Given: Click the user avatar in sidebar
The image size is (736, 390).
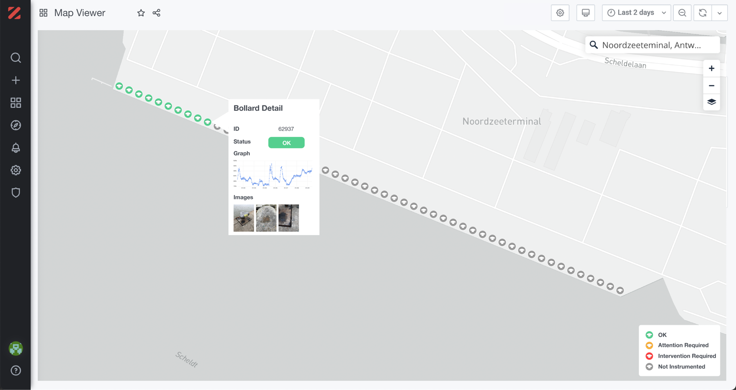Looking at the screenshot, I should (16, 348).
